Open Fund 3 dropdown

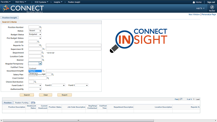point(81,85)
